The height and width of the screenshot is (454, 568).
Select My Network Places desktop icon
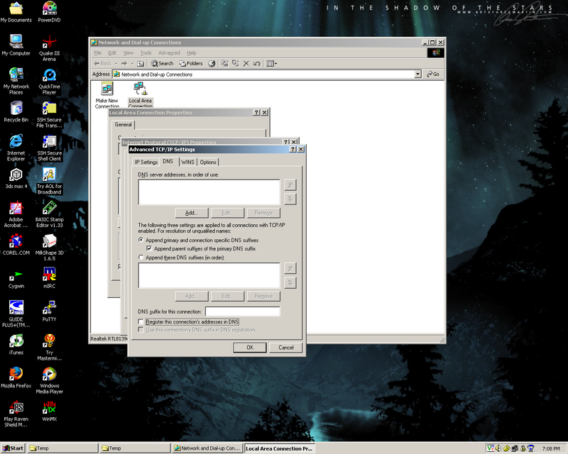coord(16,81)
